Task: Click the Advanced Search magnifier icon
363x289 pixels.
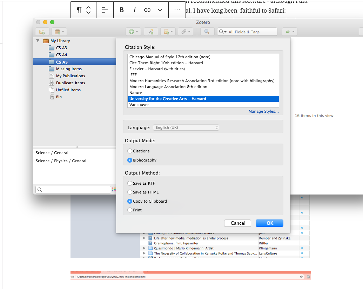Action: point(207,32)
